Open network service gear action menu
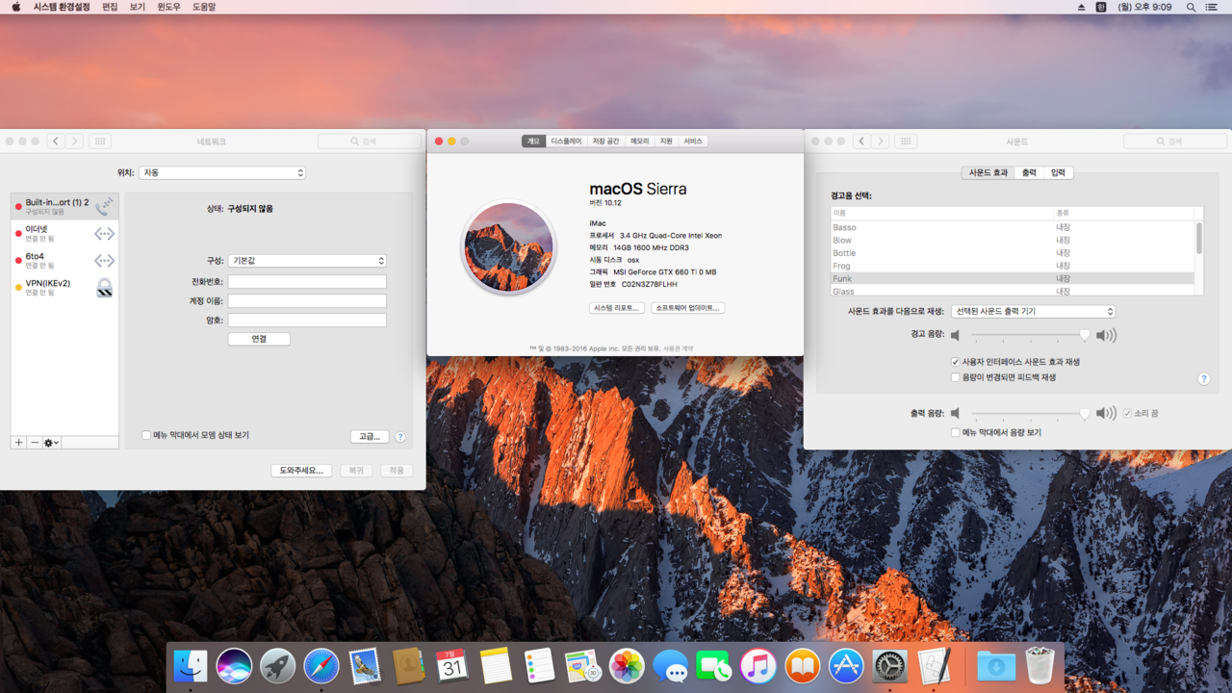This screenshot has height=693, width=1232. click(x=51, y=443)
